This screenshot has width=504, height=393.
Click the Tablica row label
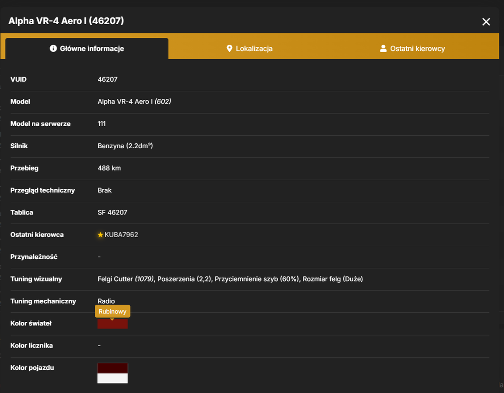coord(22,212)
